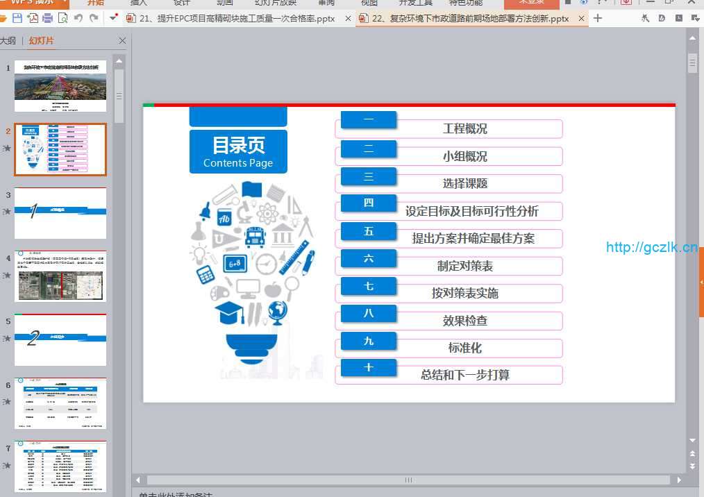This screenshot has height=497, width=704.
Task: Close the 21、提升EPC项目 document tab
Action: point(349,19)
